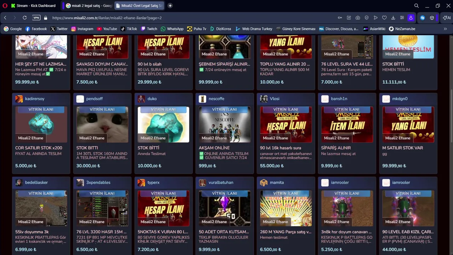Switch to Stream - Kick Dashboard tab
This screenshot has width=453, height=255.
pos(33,6)
